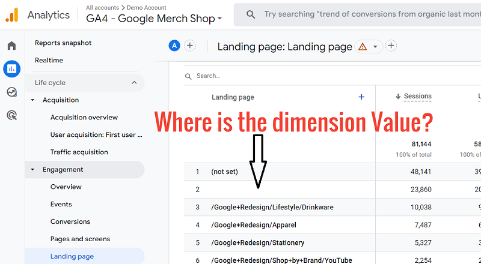Open Conversions report
The width and height of the screenshot is (481, 264).
coord(70,222)
